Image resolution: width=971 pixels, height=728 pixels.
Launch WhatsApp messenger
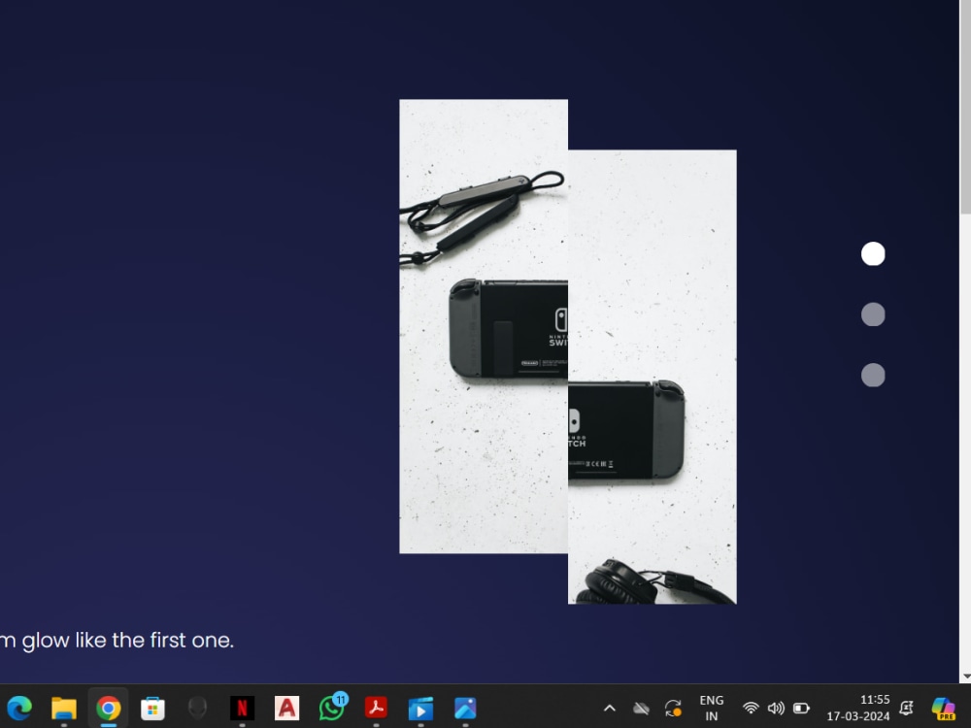tap(331, 707)
